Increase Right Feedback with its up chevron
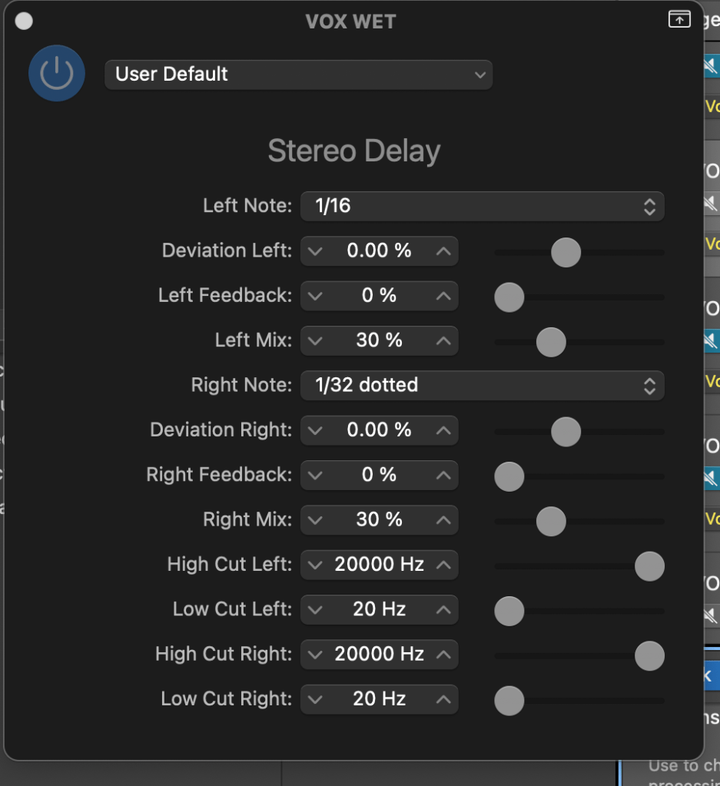The image size is (720, 786). [x=443, y=475]
